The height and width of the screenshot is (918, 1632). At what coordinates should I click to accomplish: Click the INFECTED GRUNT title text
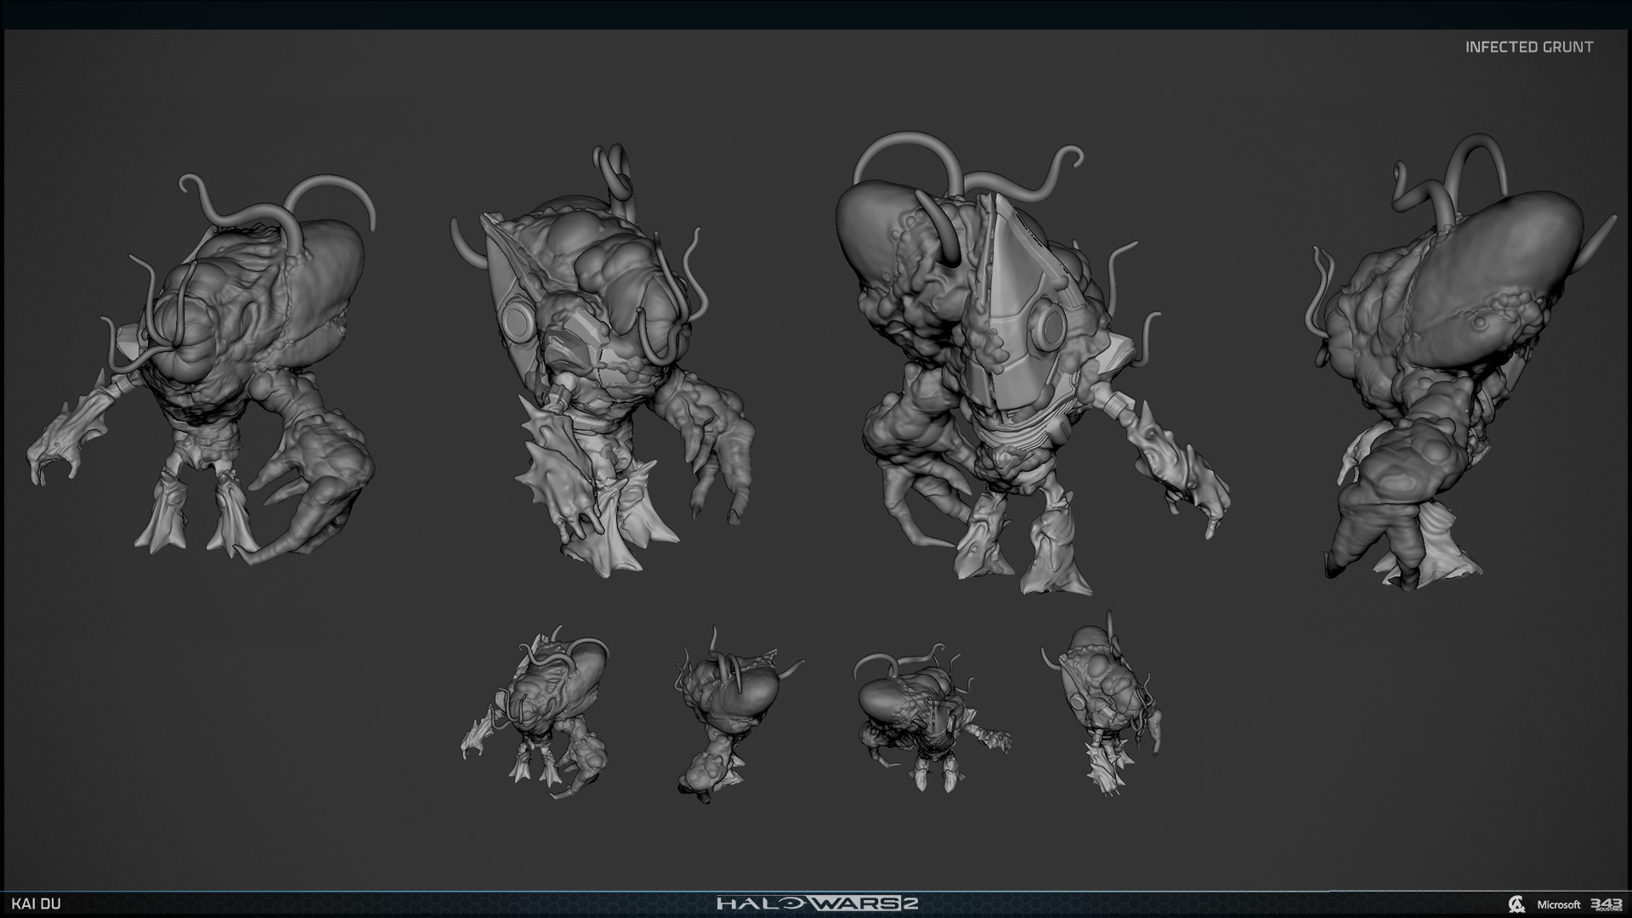pos(1528,48)
